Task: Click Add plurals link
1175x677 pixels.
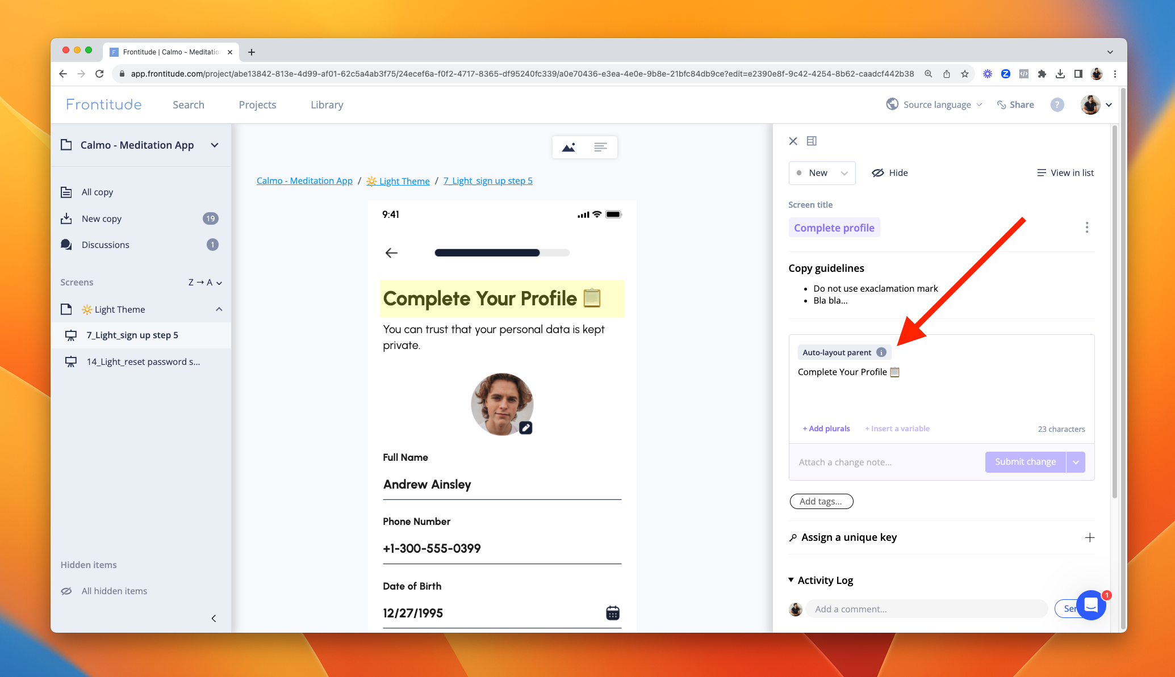Action: (826, 429)
